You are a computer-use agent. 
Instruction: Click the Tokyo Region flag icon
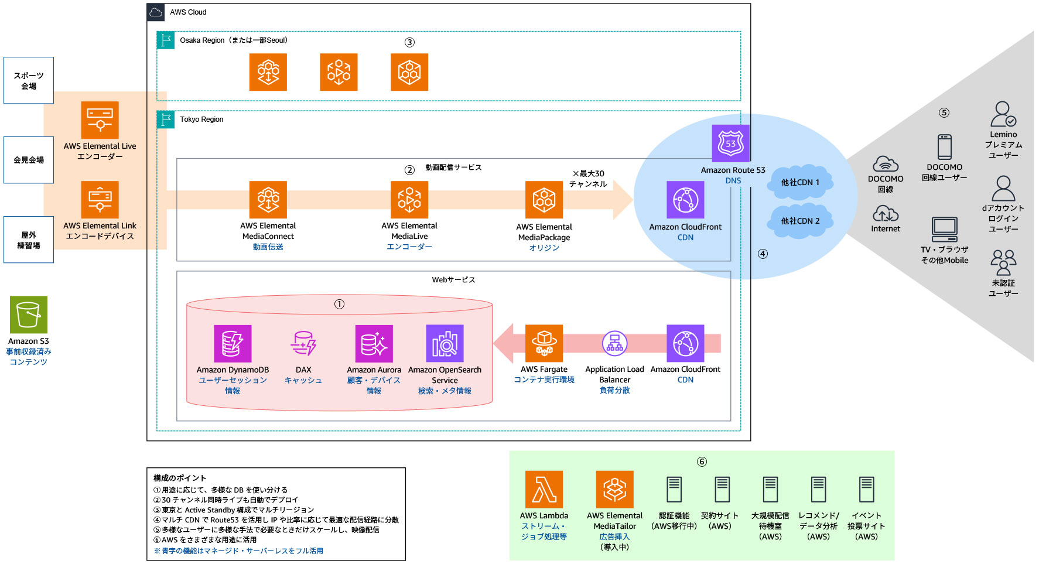pos(166,119)
